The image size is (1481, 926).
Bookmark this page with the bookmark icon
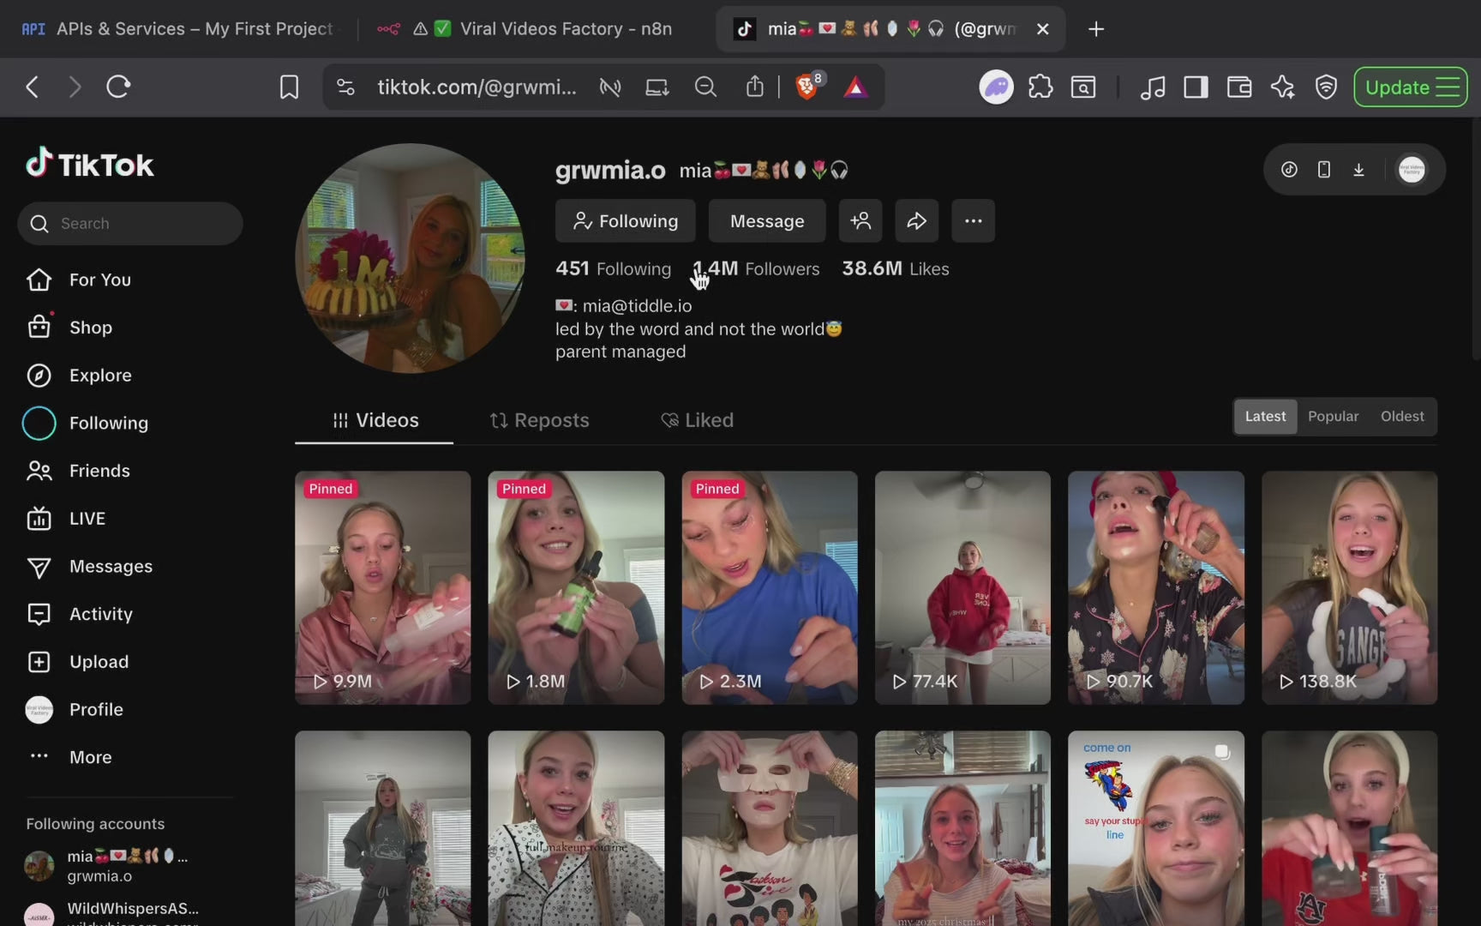289,87
